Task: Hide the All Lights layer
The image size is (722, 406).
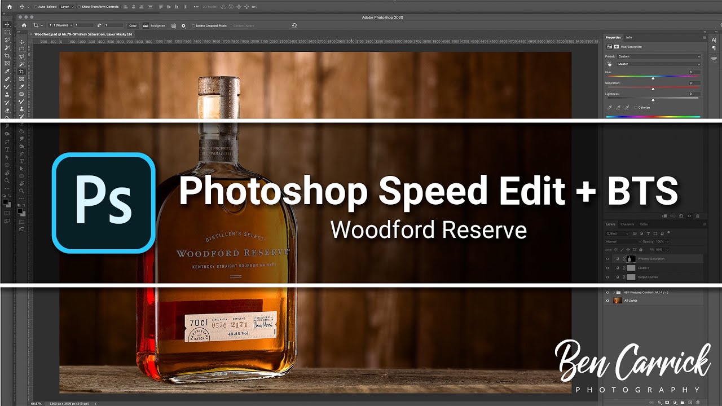Action: coord(607,301)
